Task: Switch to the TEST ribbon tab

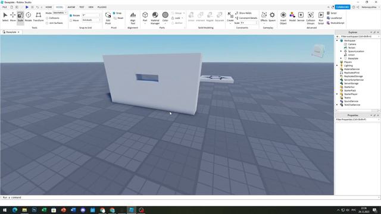Action: [x=82, y=7]
